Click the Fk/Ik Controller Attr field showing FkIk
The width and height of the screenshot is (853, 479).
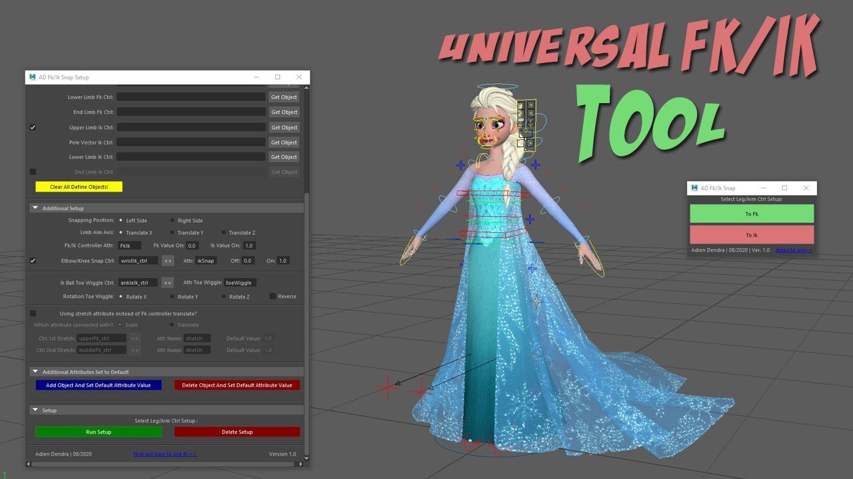coord(129,245)
